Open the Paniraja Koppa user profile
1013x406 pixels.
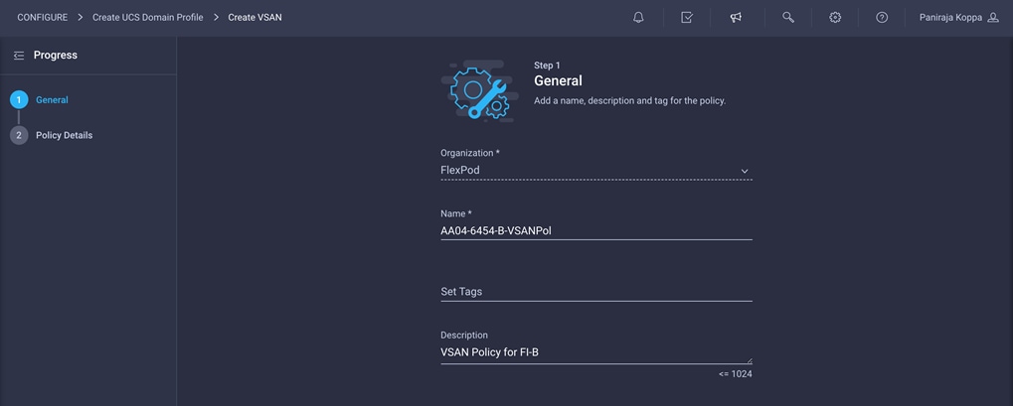(959, 18)
